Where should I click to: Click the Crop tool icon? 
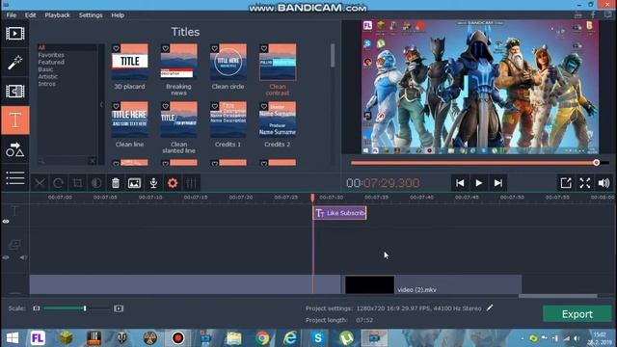pos(77,183)
